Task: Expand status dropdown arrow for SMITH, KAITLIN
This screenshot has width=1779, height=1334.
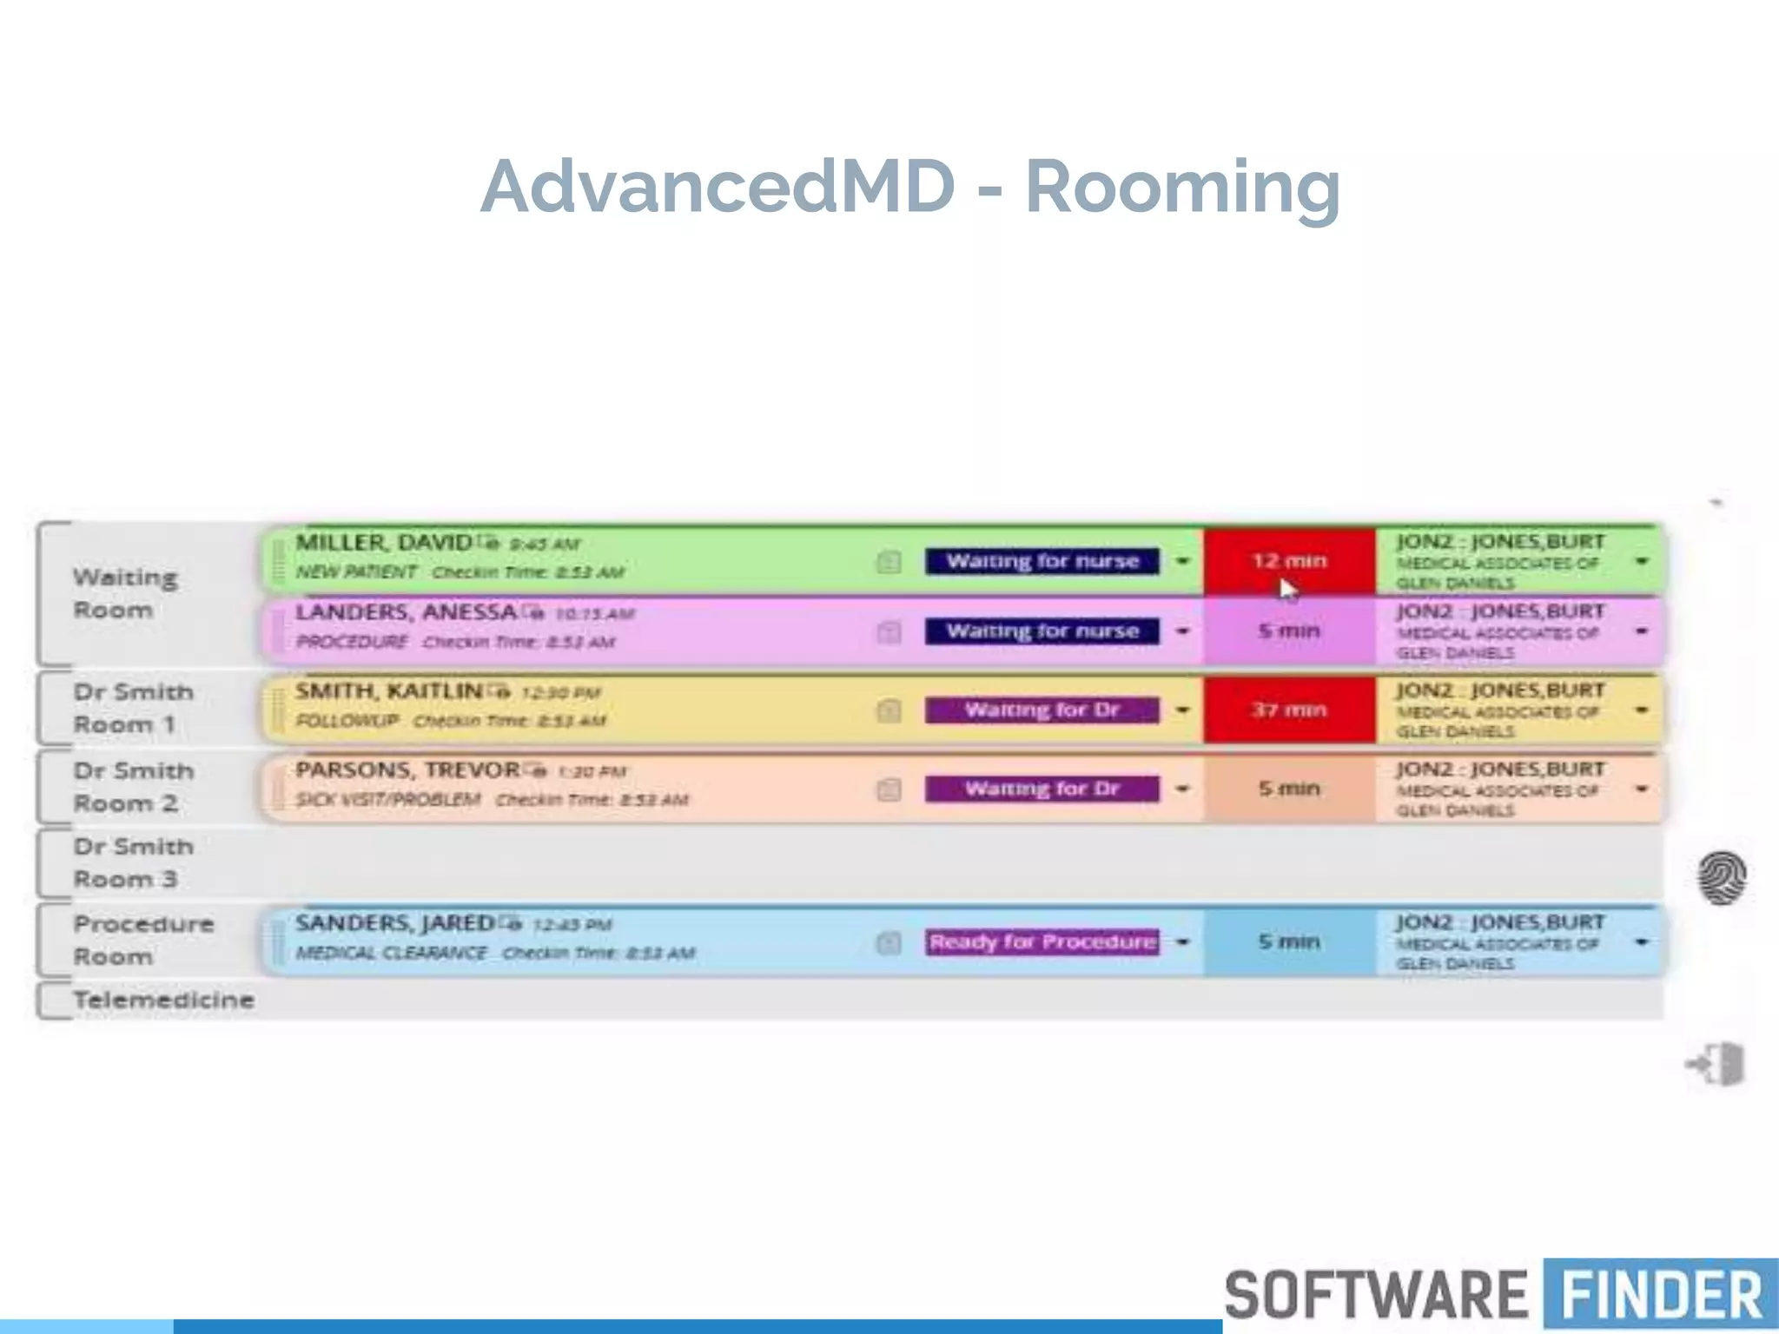Action: [1182, 710]
